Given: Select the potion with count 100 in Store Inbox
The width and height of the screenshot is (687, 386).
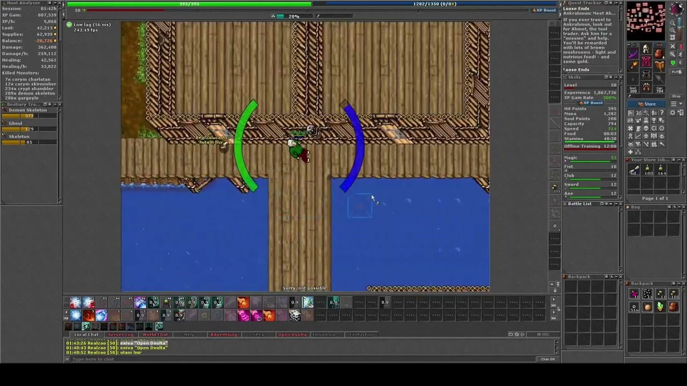Looking at the screenshot, I should 648,170.
